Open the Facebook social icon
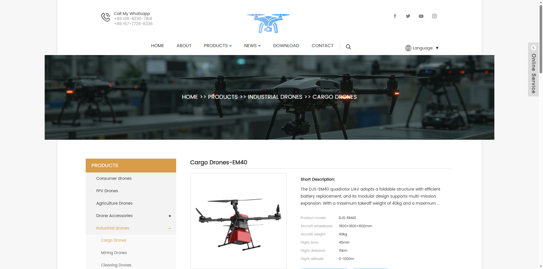The width and height of the screenshot is (543, 269). point(395,16)
